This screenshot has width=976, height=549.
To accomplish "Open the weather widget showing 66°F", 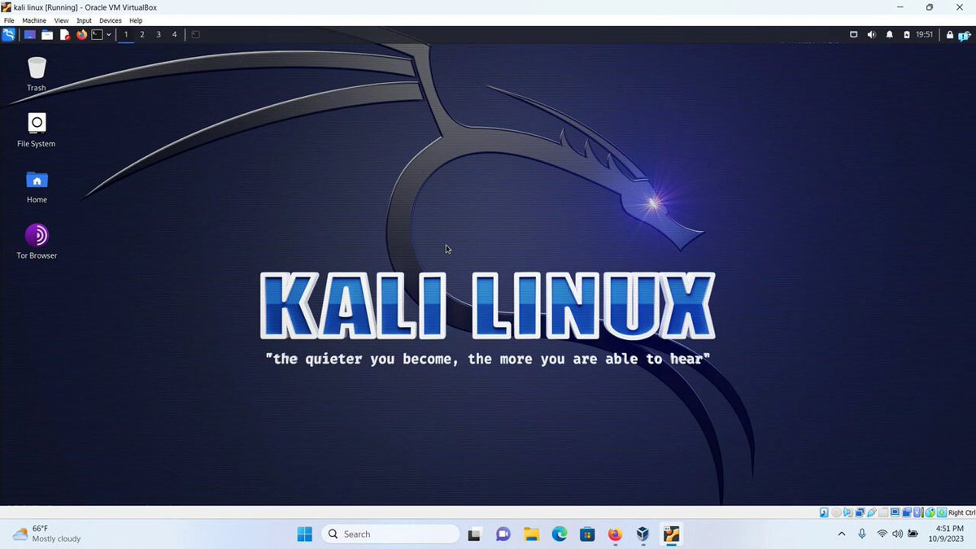I will pos(46,534).
